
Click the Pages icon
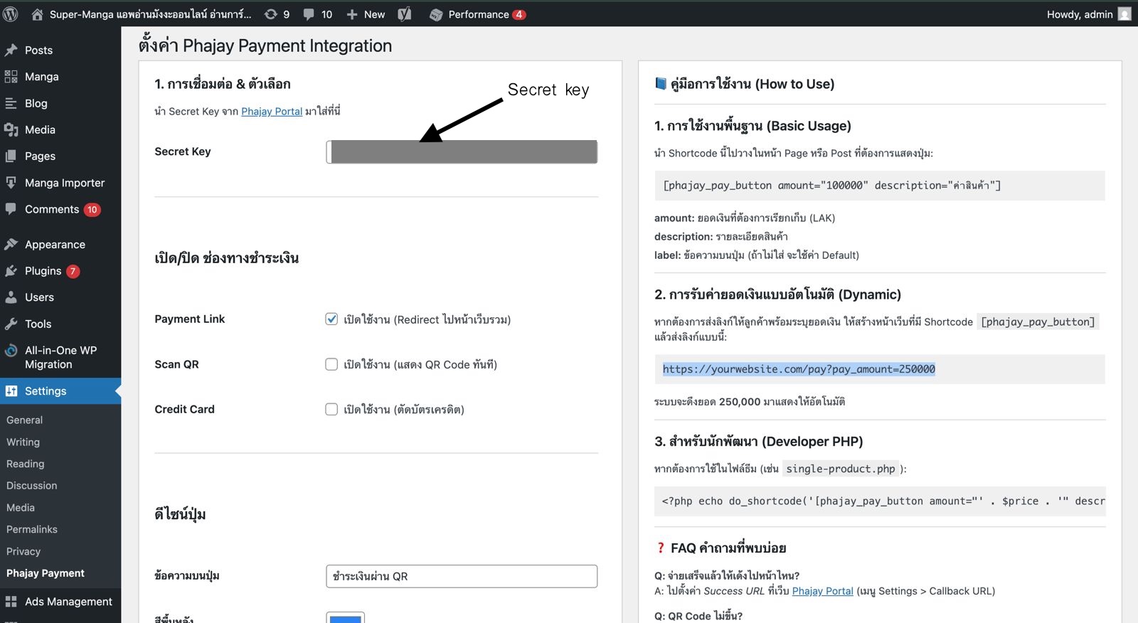[x=11, y=156]
